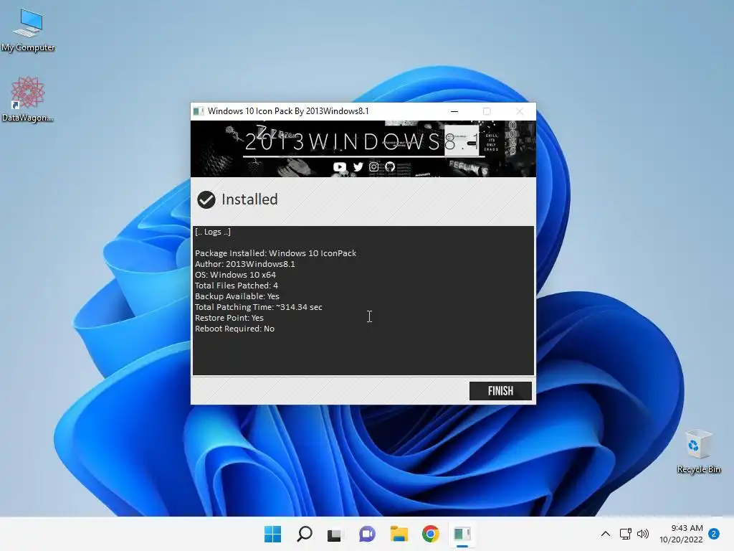Click the FINISH button in the installer

click(500, 391)
